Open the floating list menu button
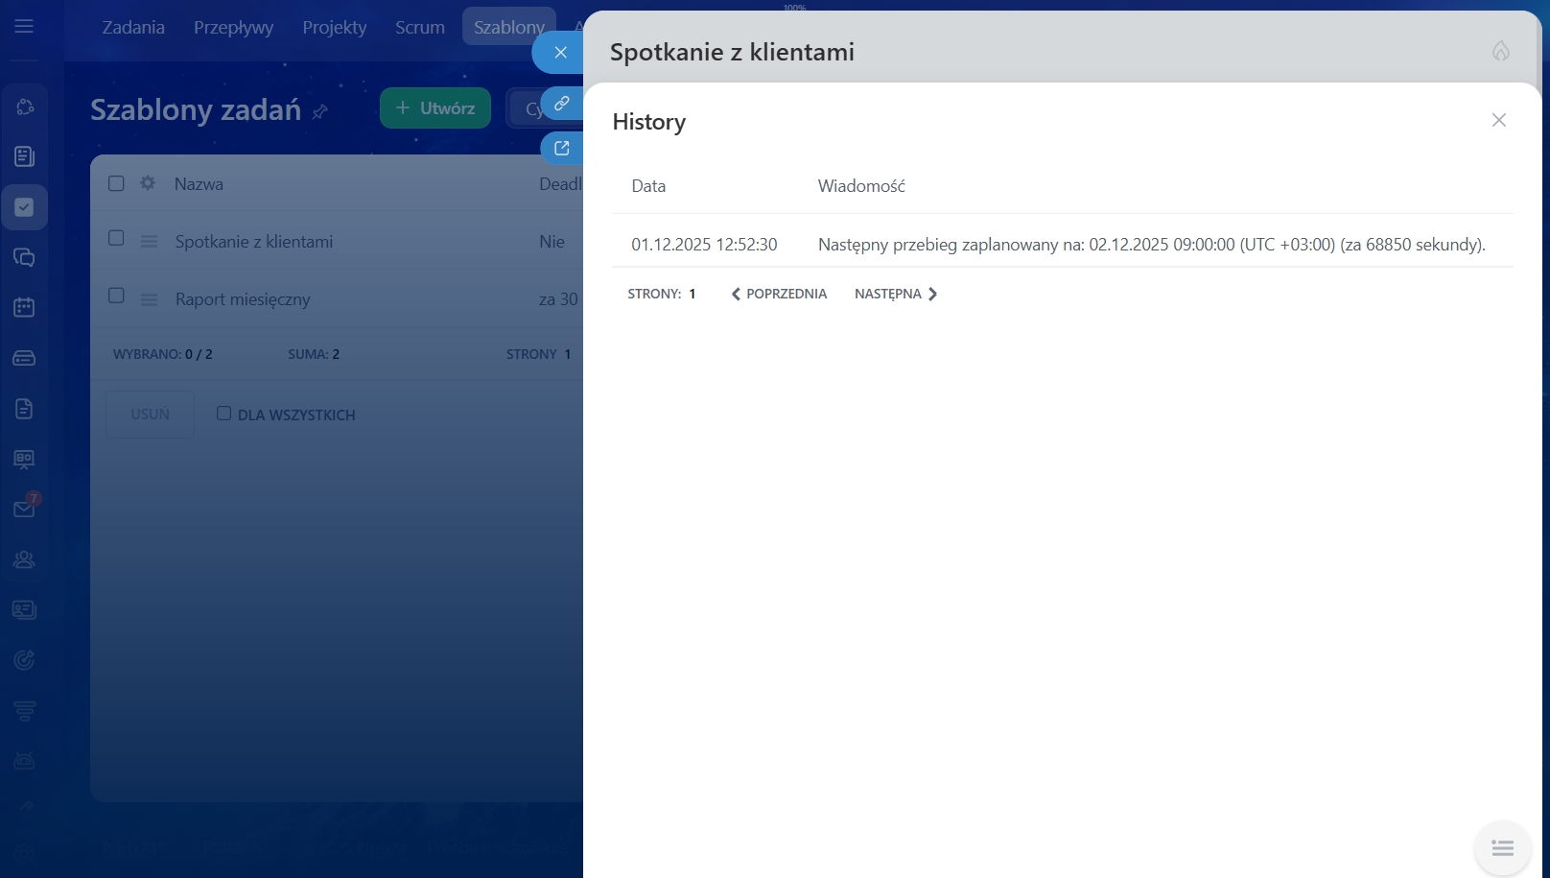This screenshot has width=1550, height=878. 1502,848
